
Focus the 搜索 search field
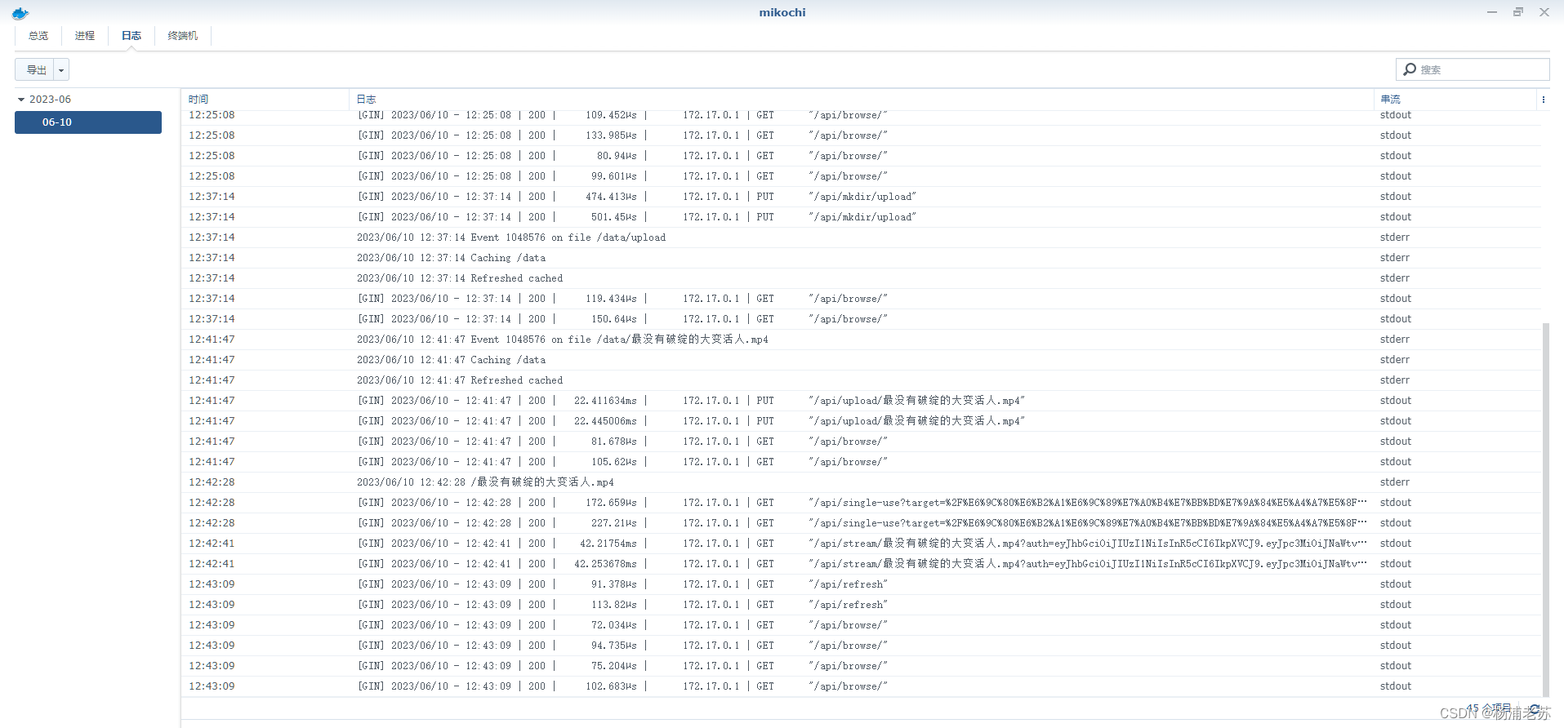1473,69
